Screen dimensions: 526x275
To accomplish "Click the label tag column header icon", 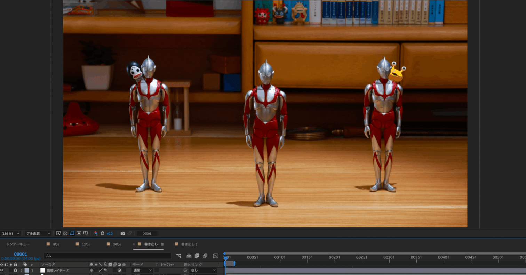I will pyautogui.click(x=25, y=265).
